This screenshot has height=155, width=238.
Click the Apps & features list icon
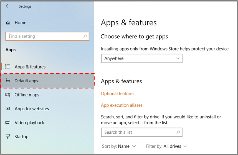coord(8,67)
